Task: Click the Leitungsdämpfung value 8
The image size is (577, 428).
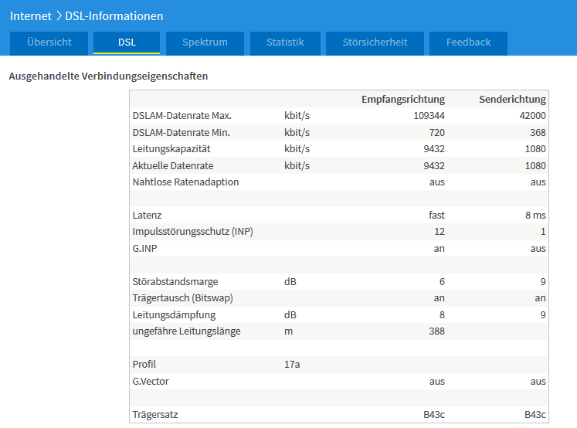Action: (442, 315)
